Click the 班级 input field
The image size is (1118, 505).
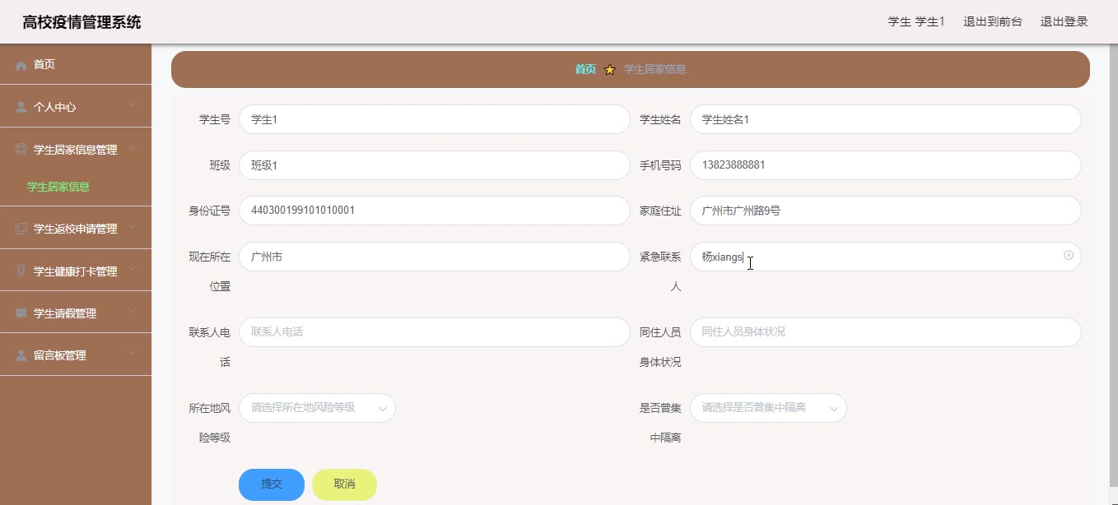click(x=435, y=165)
